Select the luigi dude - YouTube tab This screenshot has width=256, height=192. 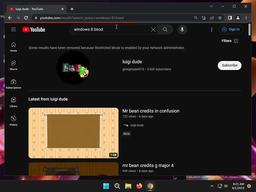point(36,9)
